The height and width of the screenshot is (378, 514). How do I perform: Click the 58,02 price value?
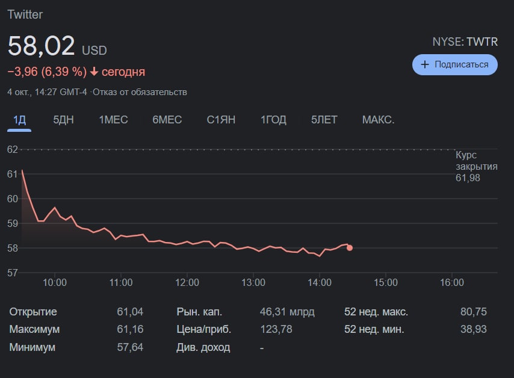coord(42,46)
